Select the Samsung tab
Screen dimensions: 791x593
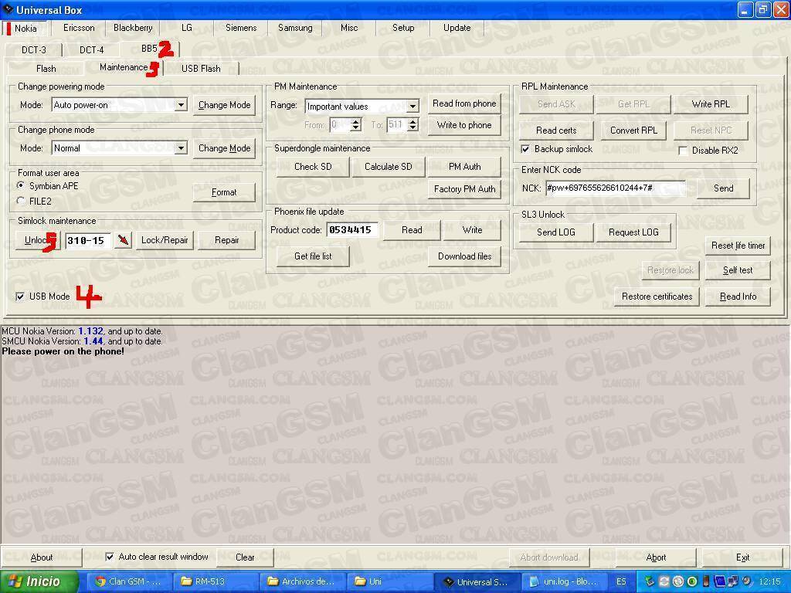click(x=295, y=28)
